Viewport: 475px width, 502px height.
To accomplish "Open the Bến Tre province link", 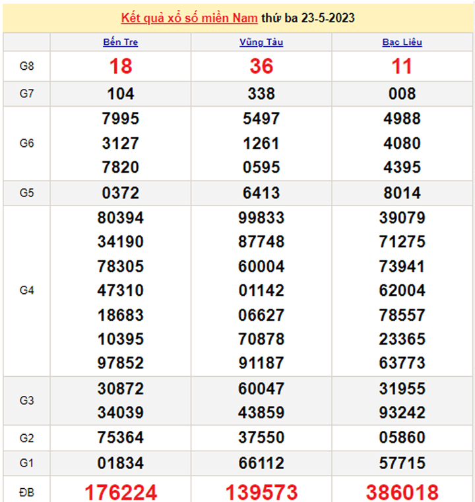I will coord(121,42).
